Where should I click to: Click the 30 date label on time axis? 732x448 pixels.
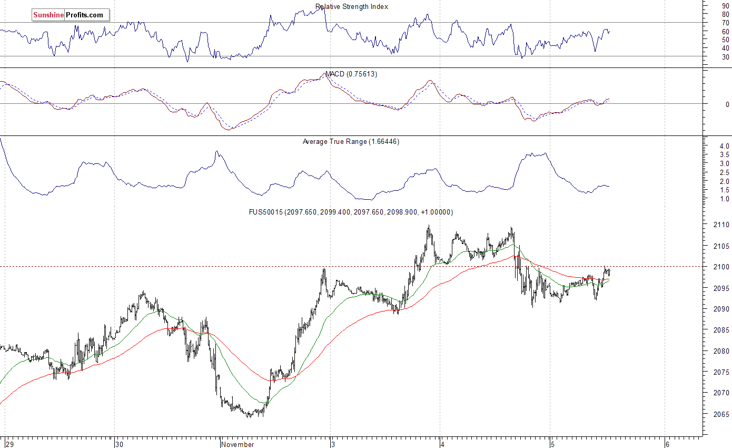(120, 444)
